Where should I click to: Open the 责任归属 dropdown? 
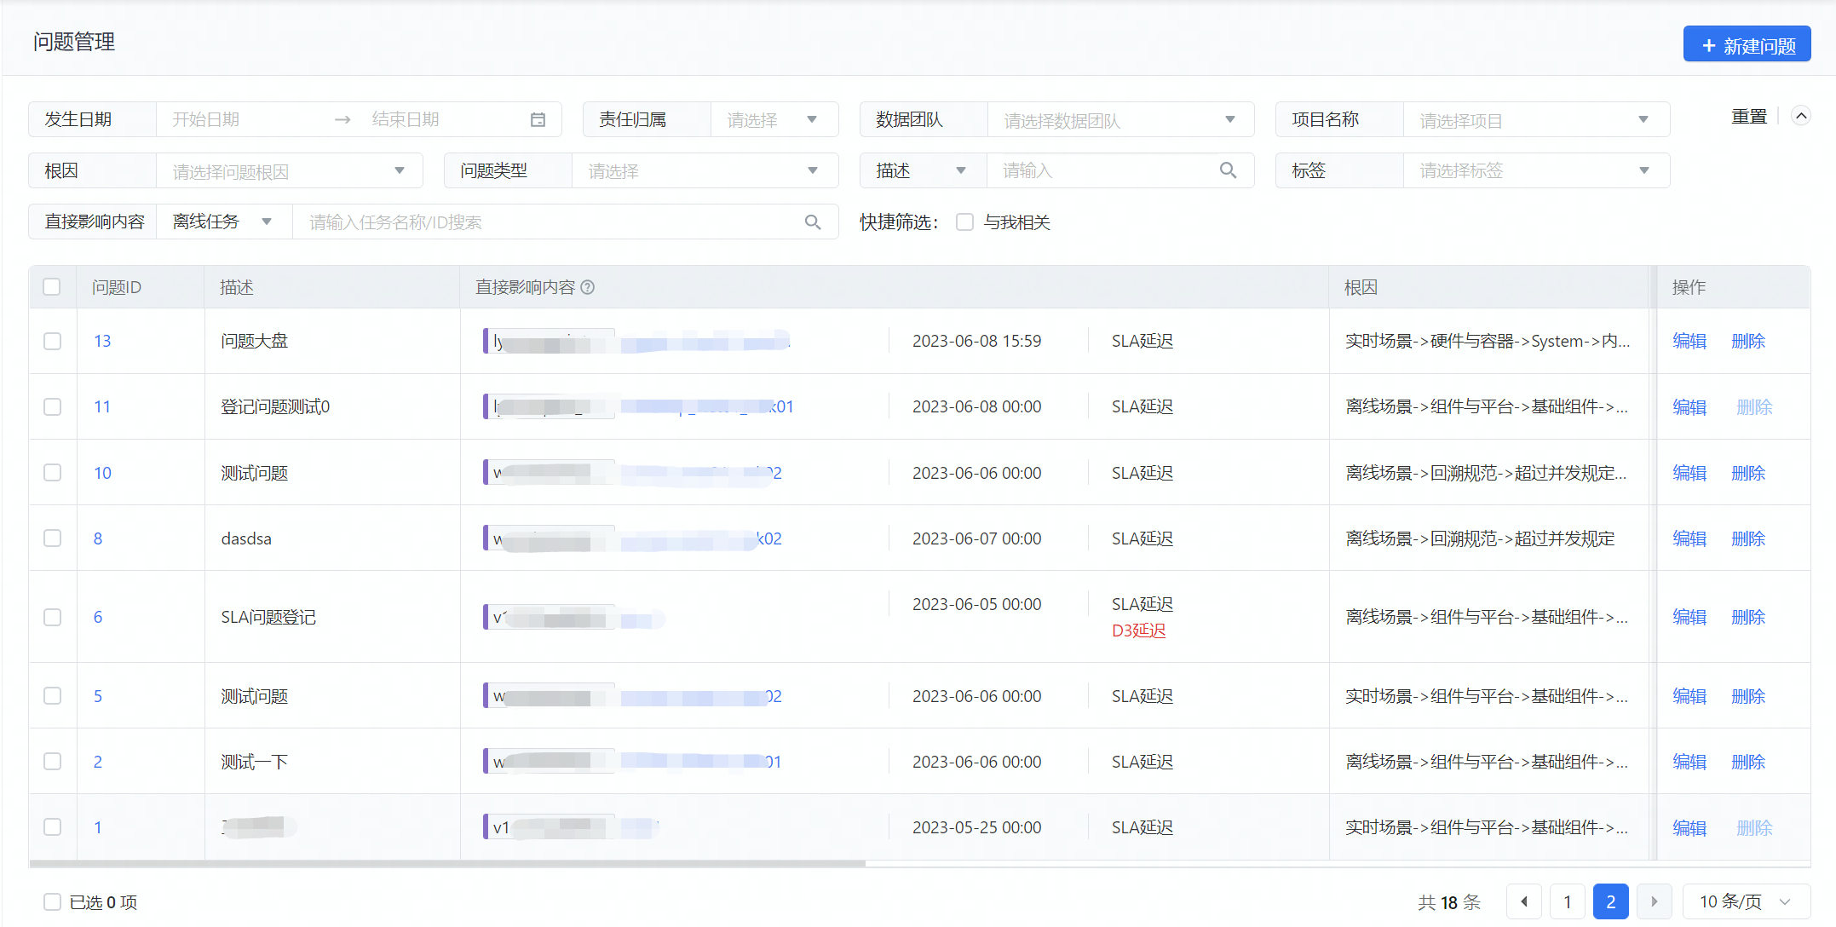tap(774, 119)
